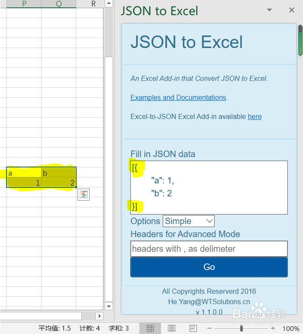Select column R header
303x334 pixels.
(93, 3)
